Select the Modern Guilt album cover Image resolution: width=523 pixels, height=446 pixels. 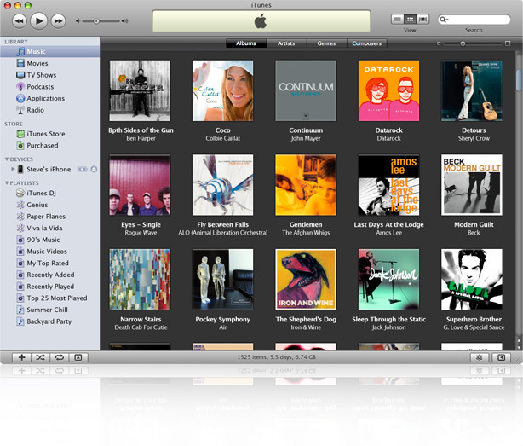pyautogui.click(x=472, y=185)
